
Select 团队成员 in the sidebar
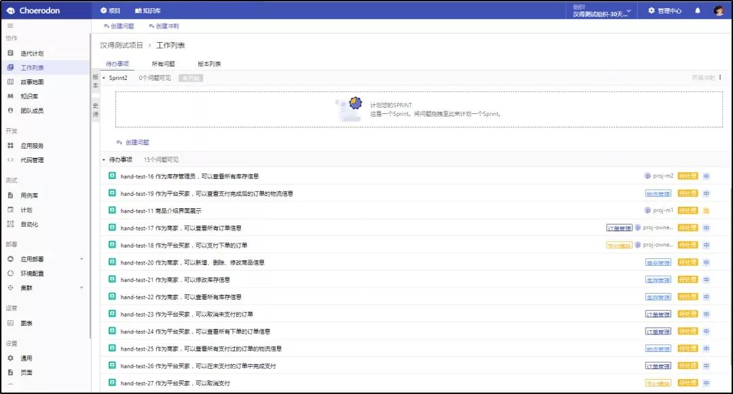coord(31,111)
